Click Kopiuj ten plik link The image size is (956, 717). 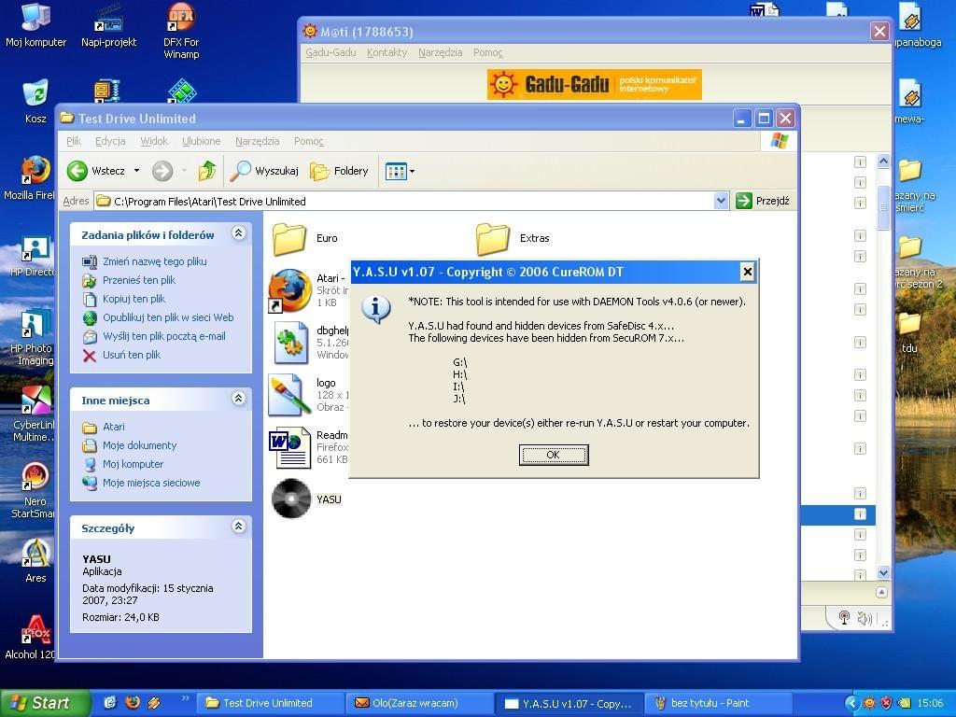pyautogui.click(x=134, y=299)
